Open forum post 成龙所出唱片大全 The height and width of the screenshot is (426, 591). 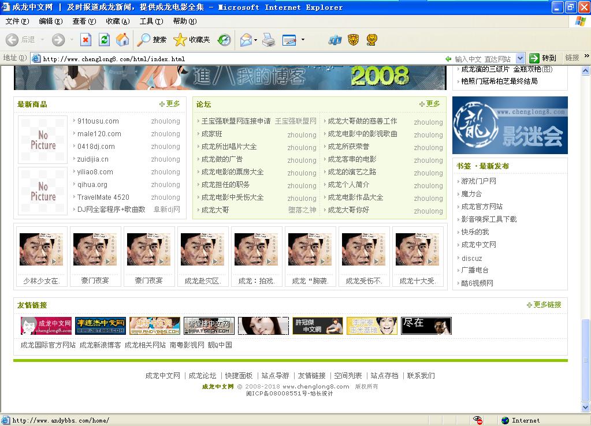[x=229, y=147]
